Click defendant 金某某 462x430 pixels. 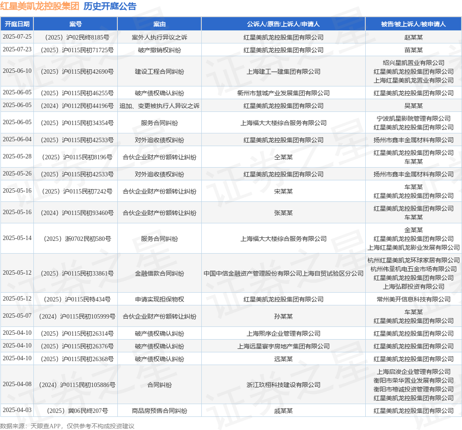413,230
